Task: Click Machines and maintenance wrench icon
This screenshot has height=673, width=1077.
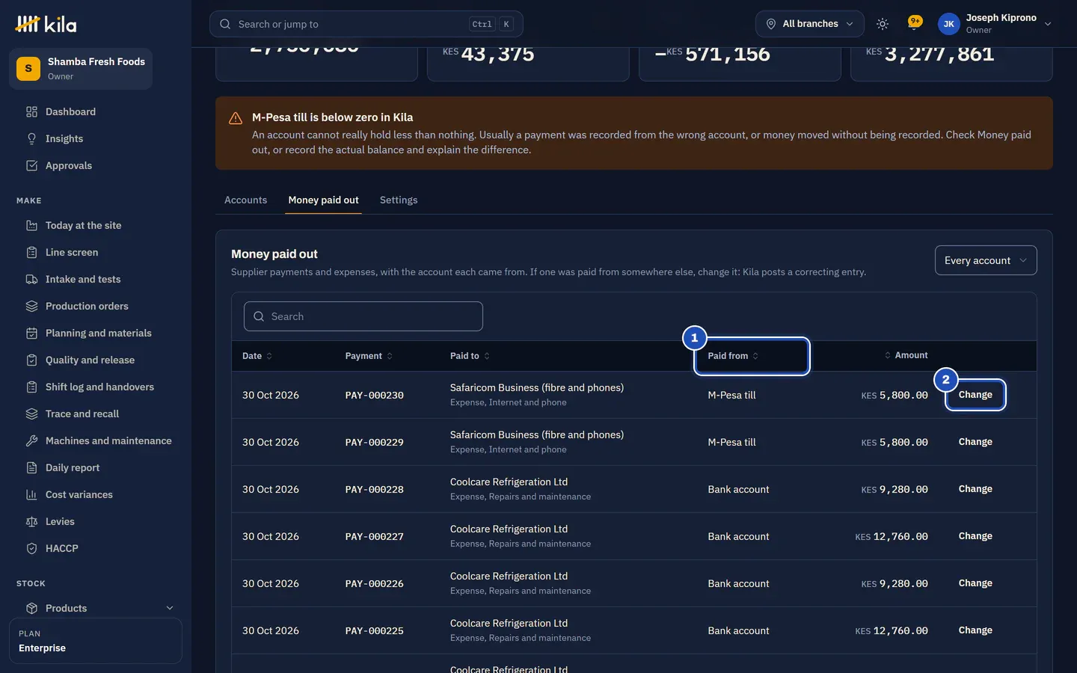Action: click(x=31, y=441)
